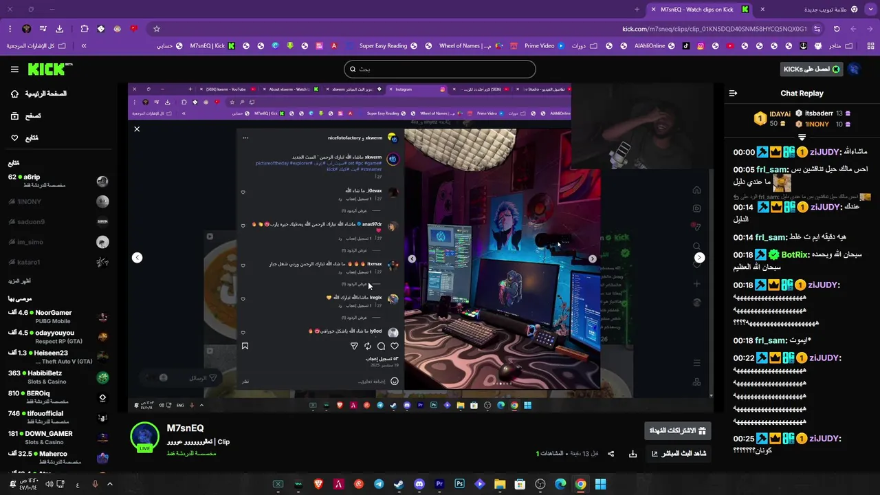
Task: Open recommended channel BEROiq
Action: 58,397
